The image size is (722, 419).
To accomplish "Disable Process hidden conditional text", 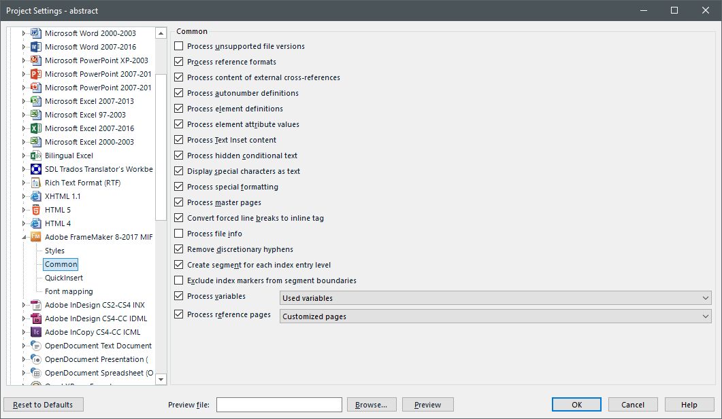I will coord(179,156).
